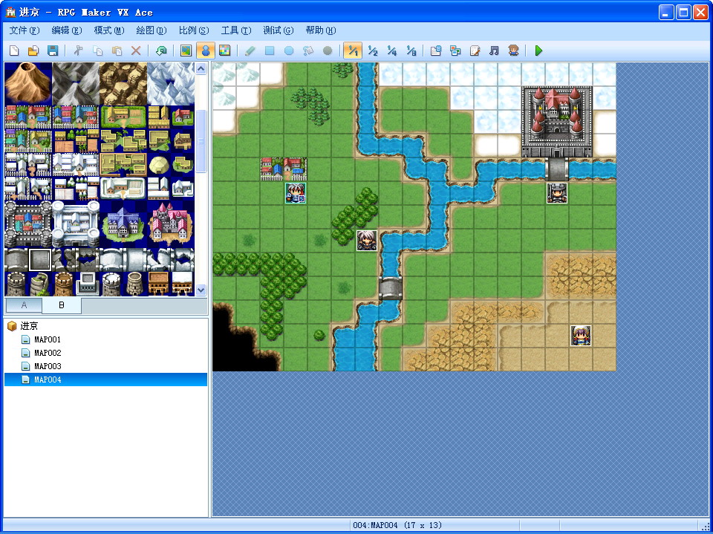Select MAP002 in the map tree
Viewport: 713px width, 534px height.
(48, 353)
